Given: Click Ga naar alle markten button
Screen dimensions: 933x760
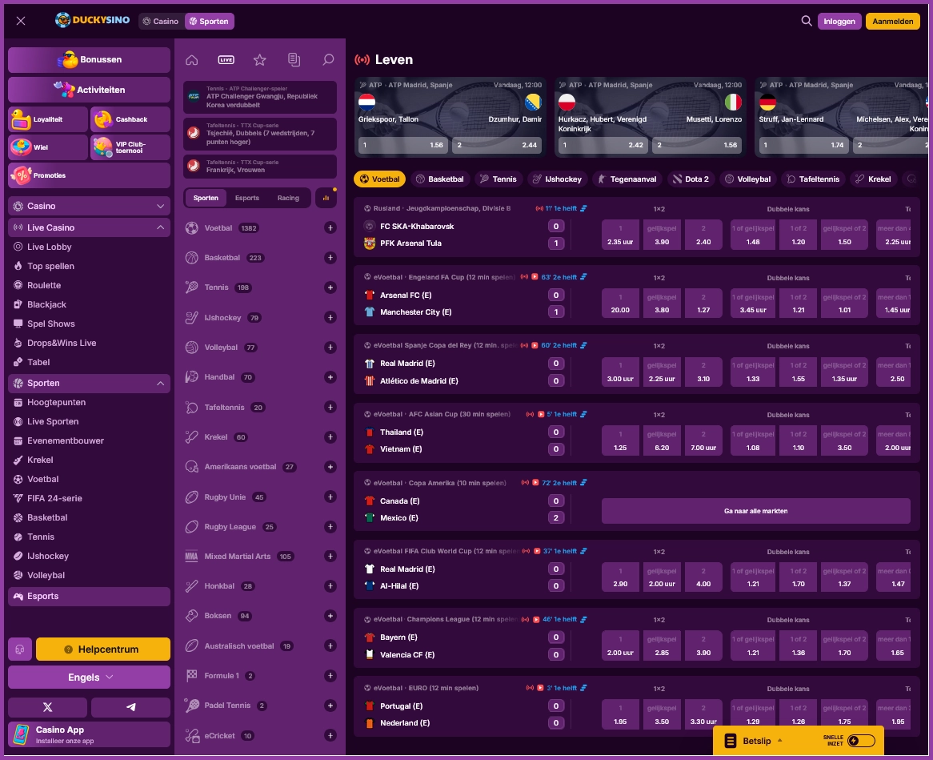Looking at the screenshot, I should click(x=755, y=511).
